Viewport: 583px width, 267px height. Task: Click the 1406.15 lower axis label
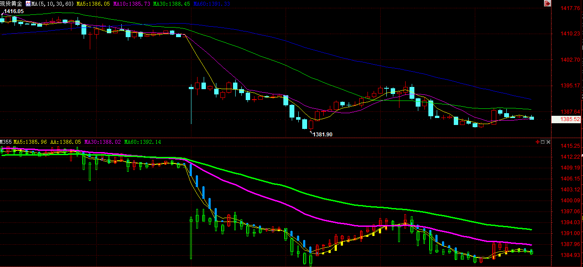[x=571, y=179]
